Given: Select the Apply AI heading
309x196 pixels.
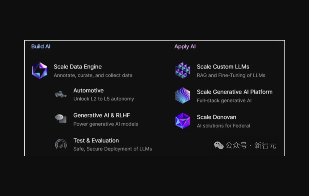Looking at the screenshot, I should point(185,47).
